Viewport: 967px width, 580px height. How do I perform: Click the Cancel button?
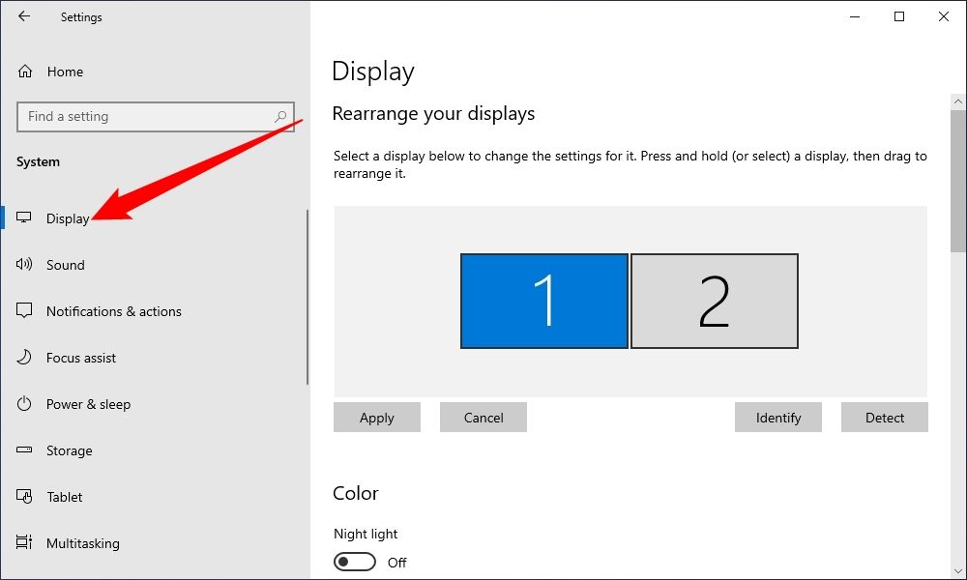pos(483,417)
